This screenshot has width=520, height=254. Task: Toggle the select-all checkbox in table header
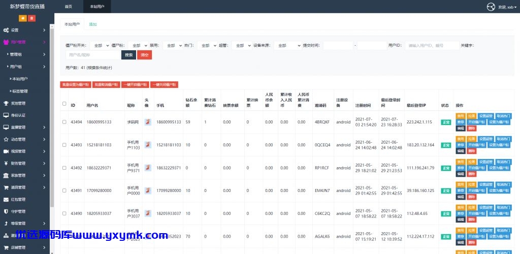64,104
